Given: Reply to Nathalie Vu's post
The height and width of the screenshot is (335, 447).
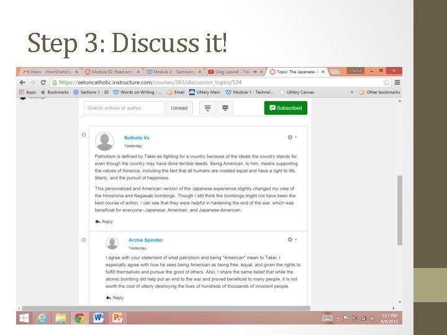Looking at the screenshot, I should 104,221.
